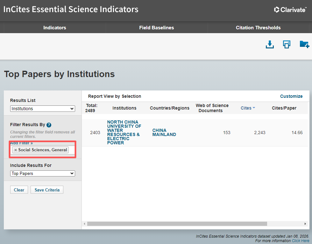Click the scrollbar right arrow
Screen dimensions: 312x244
click(305, 224)
